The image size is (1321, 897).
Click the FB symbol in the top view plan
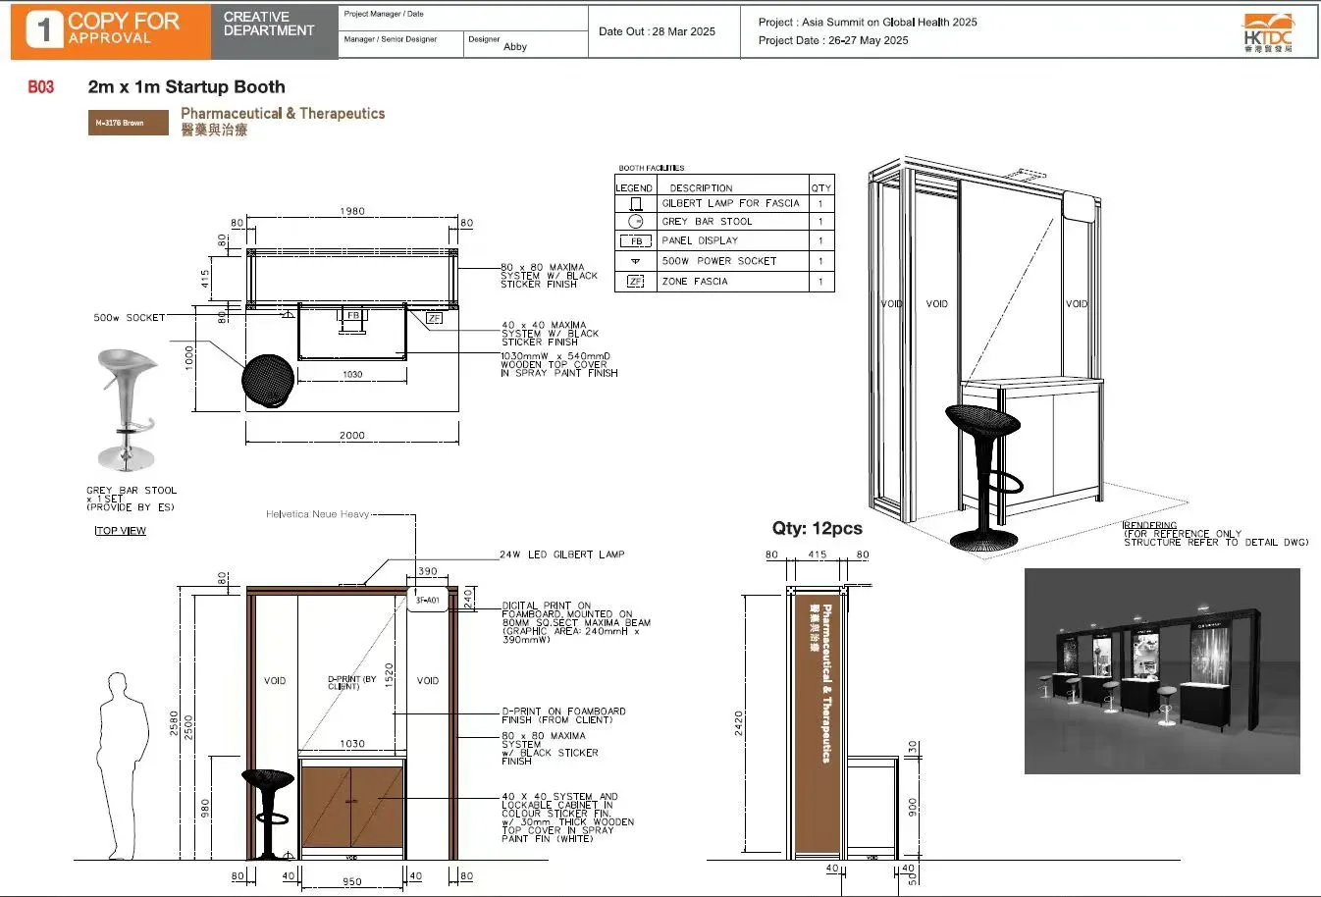pos(352,315)
